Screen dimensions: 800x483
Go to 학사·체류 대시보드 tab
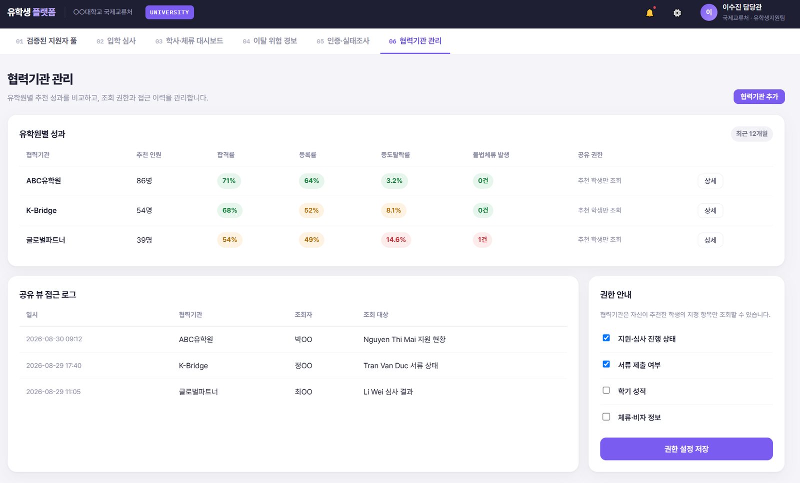point(189,41)
